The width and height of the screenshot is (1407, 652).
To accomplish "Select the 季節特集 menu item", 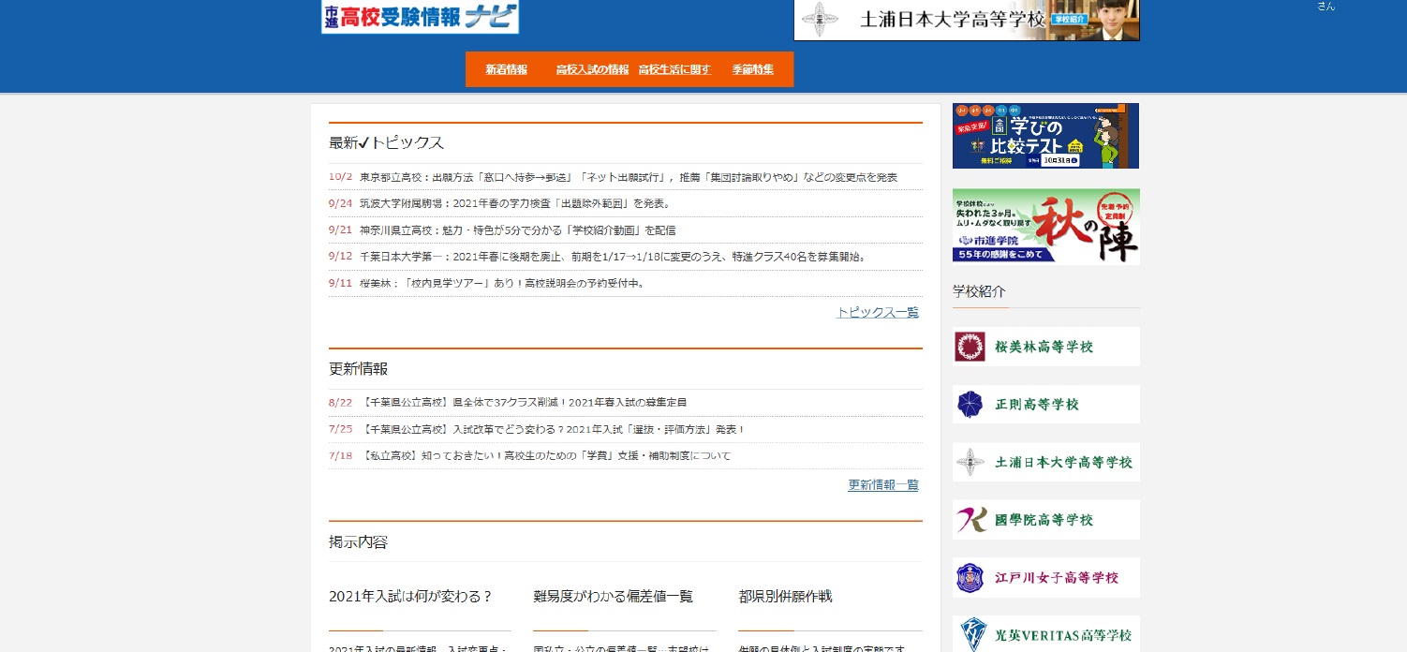I will (753, 69).
